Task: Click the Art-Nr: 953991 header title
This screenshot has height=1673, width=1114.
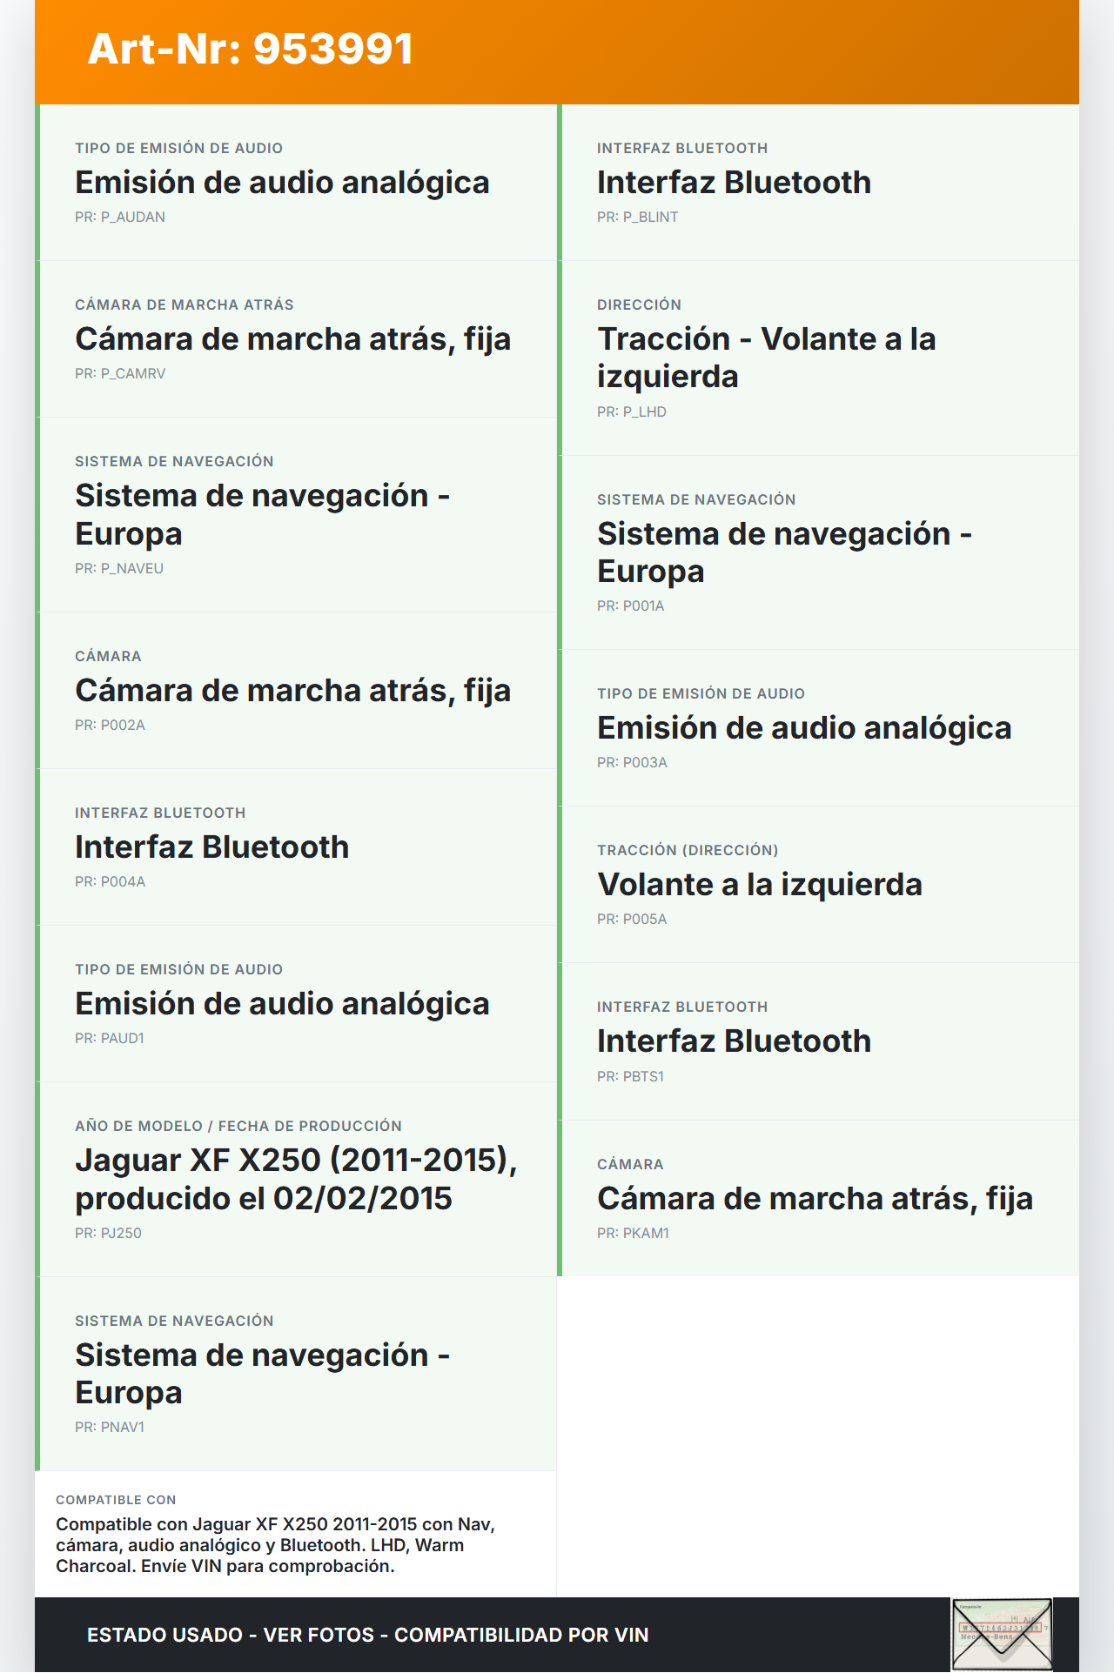Action: click(x=251, y=49)
